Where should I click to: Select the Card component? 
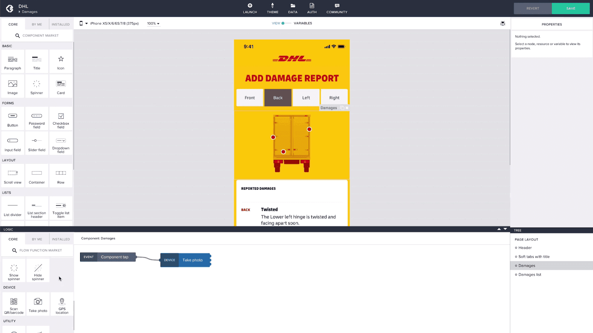(61, 87)
